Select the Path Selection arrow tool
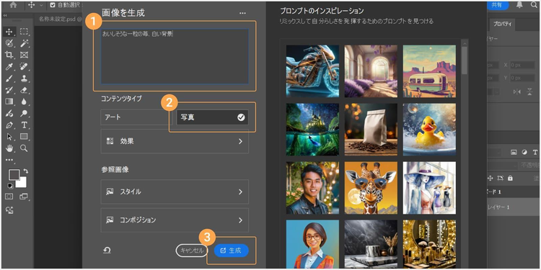 tap(9, 137)
